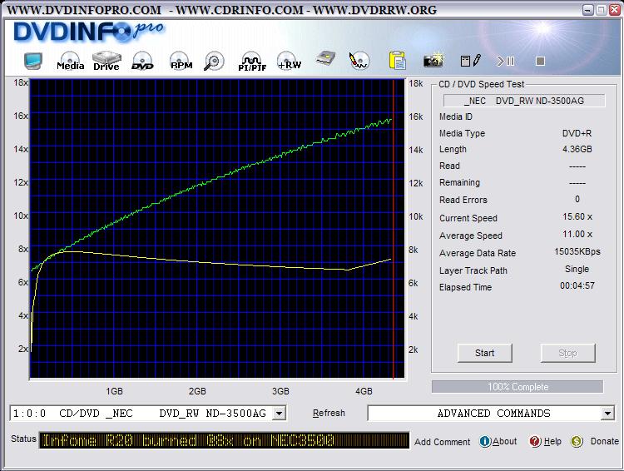Image resolution: width=624 pixels, height=471 pixels.
Task: Minimize the DVDInfoPro window
Action: tap(587, 10)
